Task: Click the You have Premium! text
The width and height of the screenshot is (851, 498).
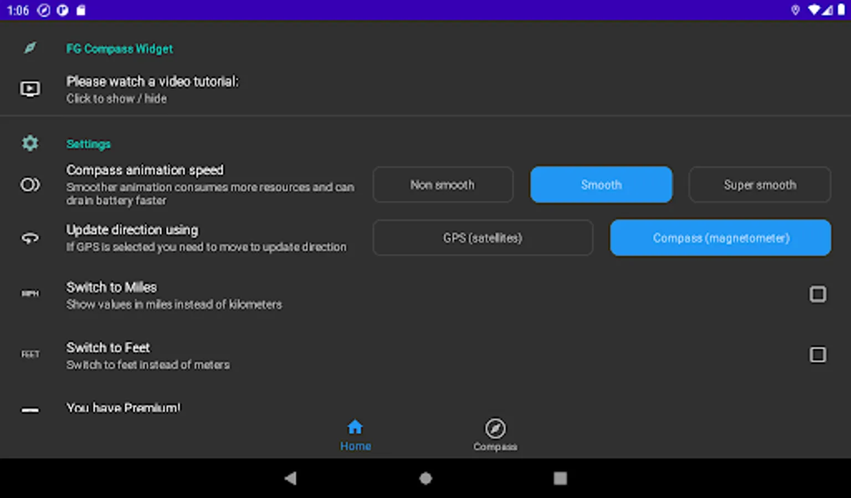Action: point(124,408)
